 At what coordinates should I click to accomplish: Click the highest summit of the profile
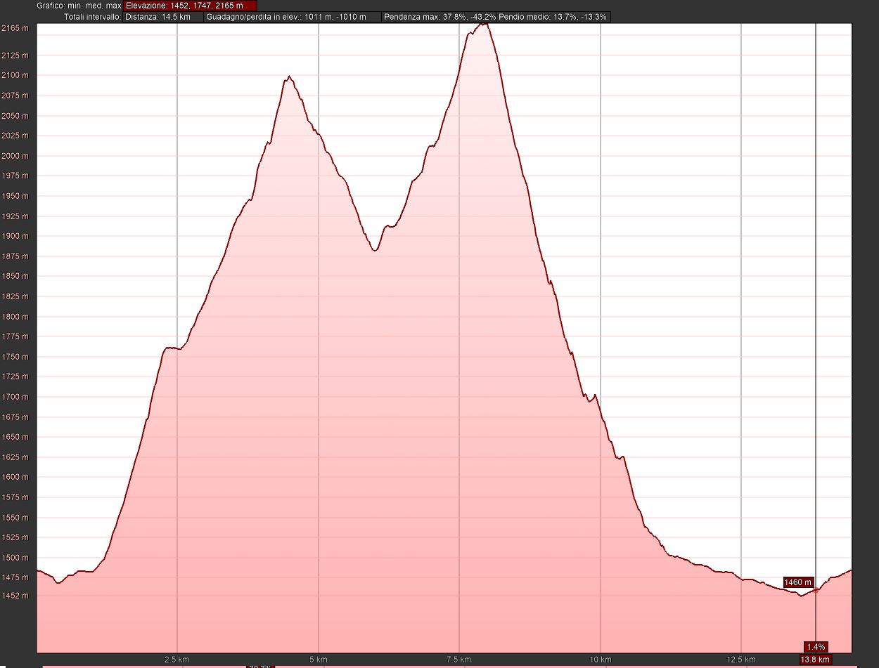(x=483, y=24)
